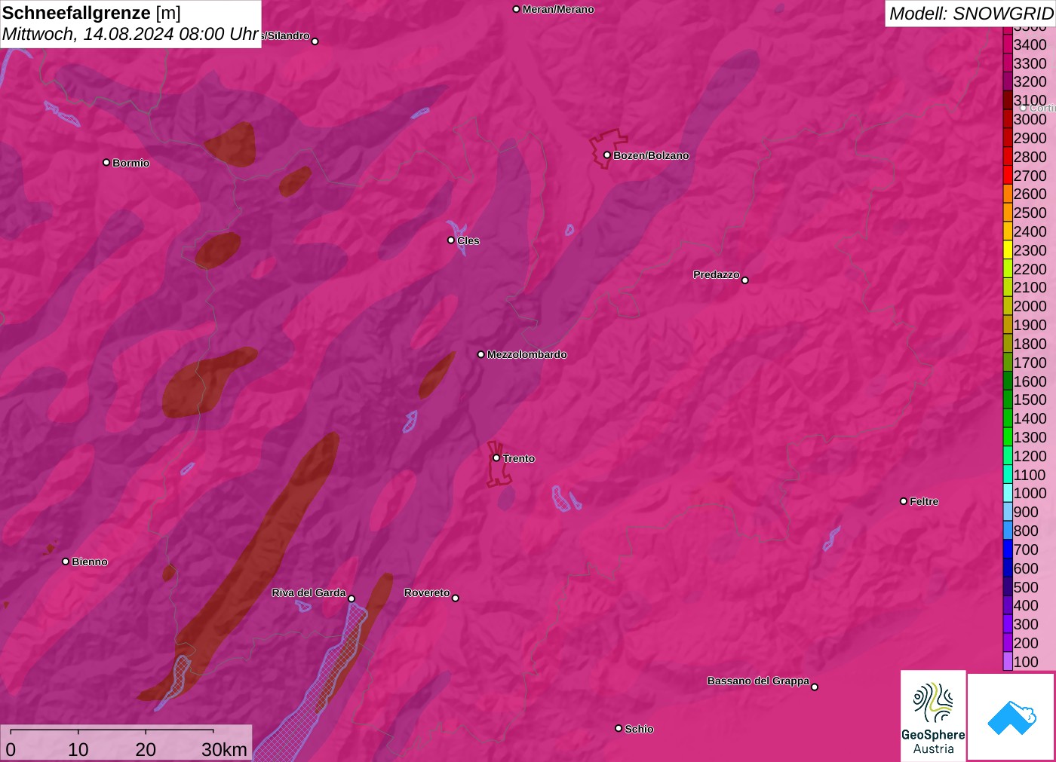This screenshot has width=1056, height=762.
Task: Click the legend value label 2200
Action: pyautogui.click(x=1030, y=269)
